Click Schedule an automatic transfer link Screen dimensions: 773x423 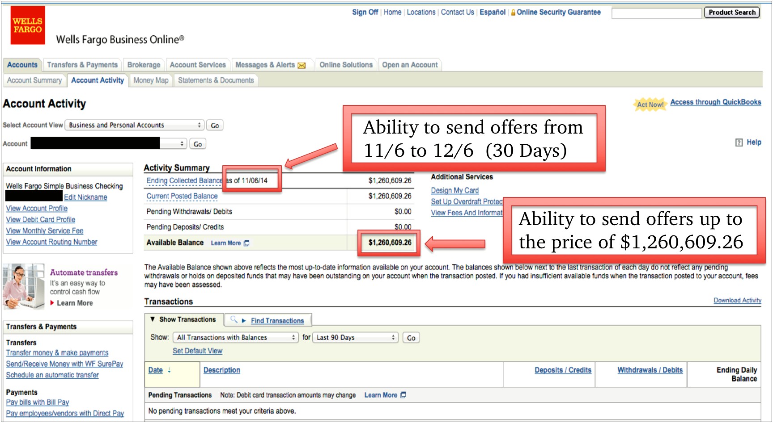(52, 375)
